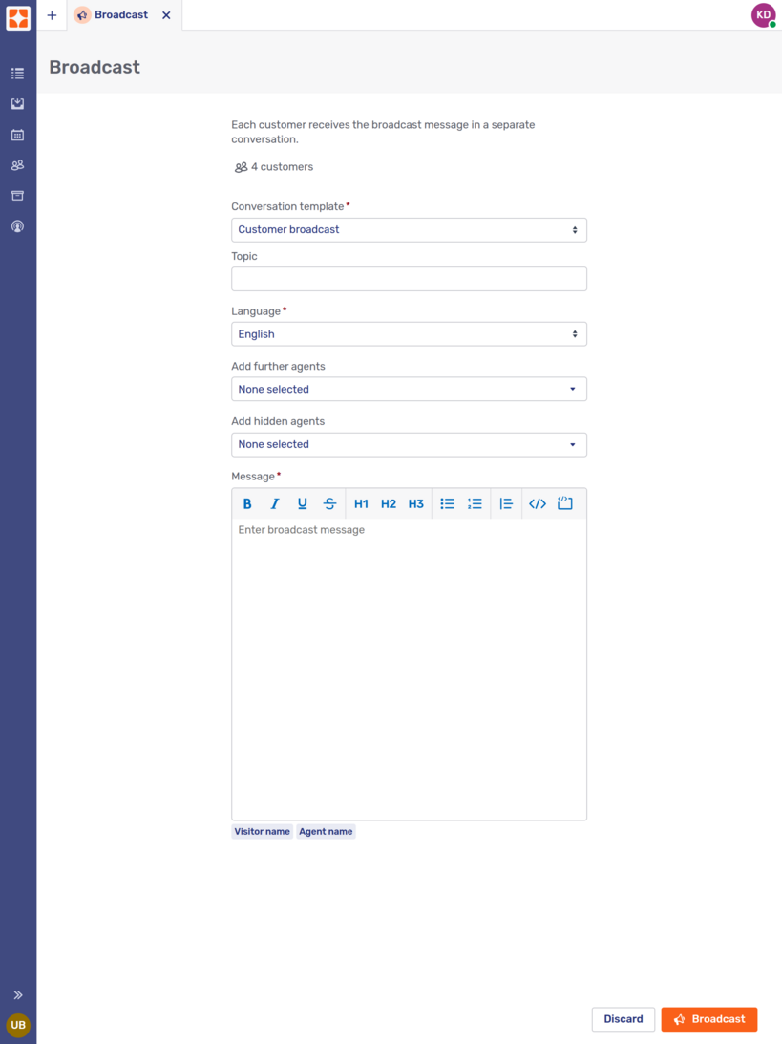Toggle bold formatting in the message toolbar
Image resolution: width=782 pixels, height=1044 pixels.
(x=246, y=503)
